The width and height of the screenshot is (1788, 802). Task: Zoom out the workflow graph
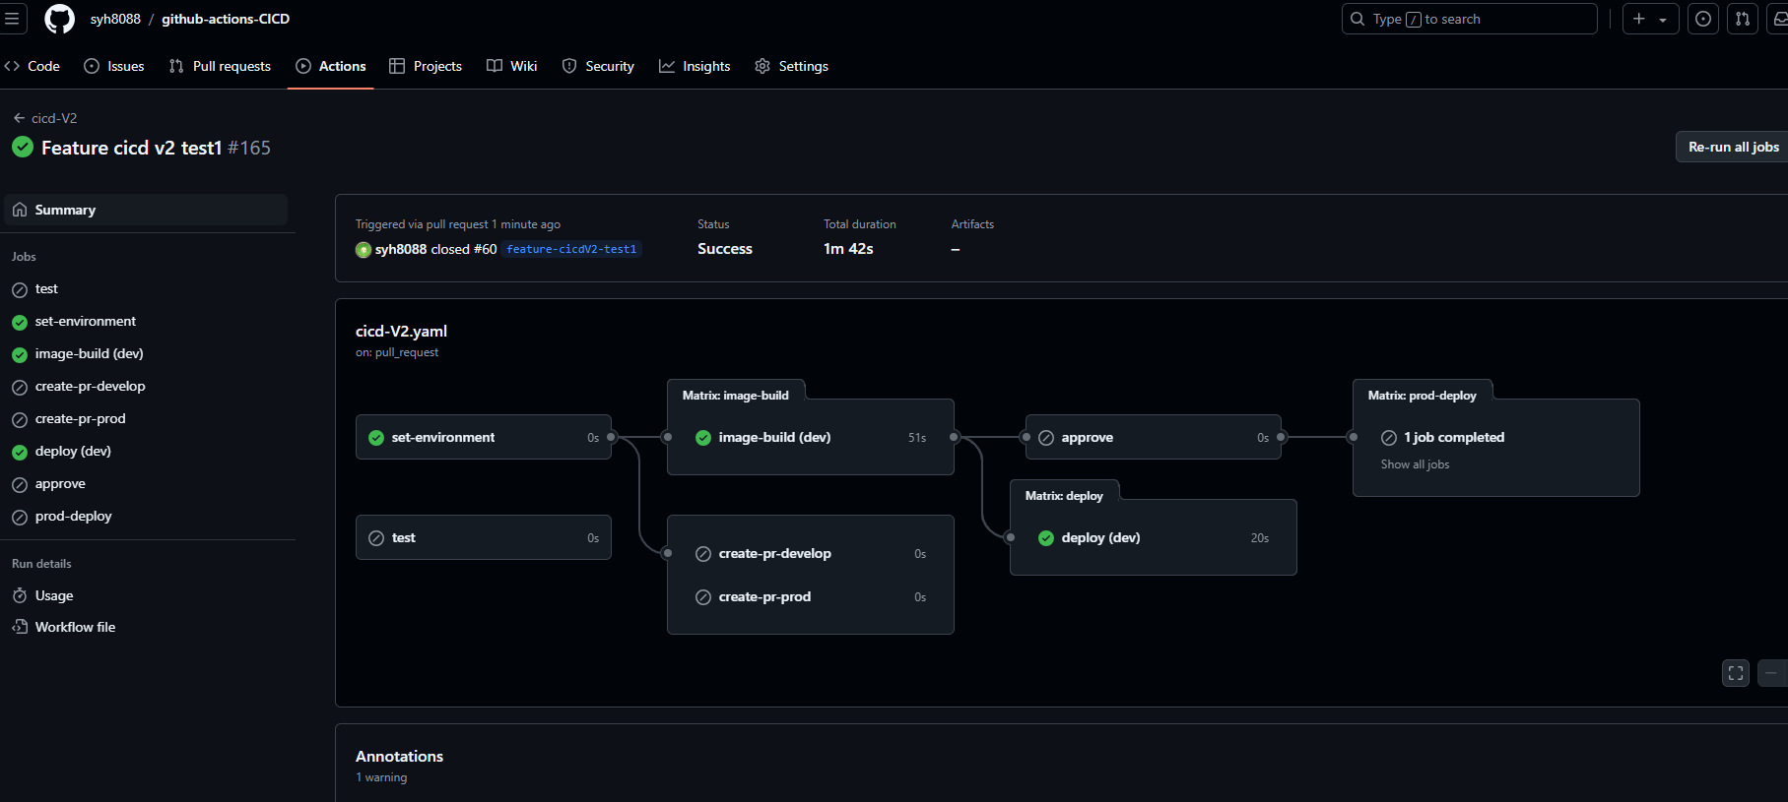pyautogui.click(x=1771, y=673)
